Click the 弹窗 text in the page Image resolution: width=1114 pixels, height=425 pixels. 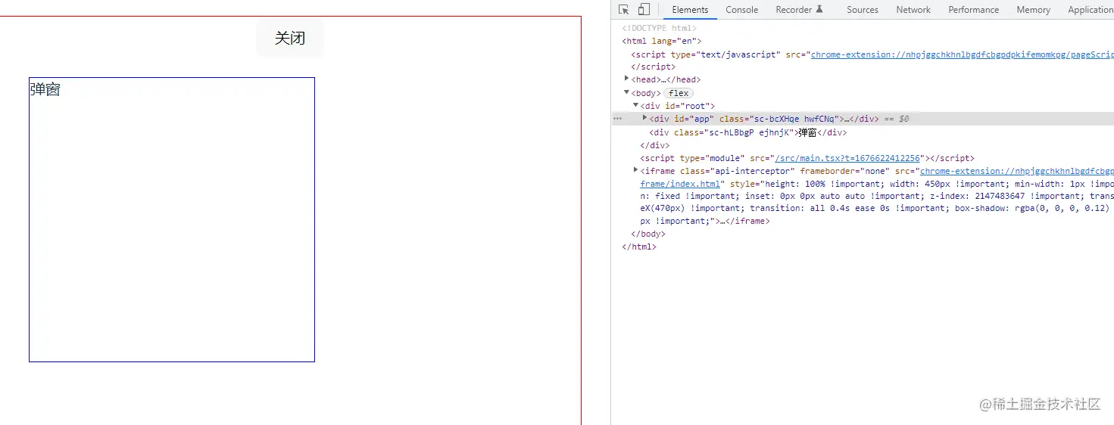pyautogui.click(x=45, y=89)
